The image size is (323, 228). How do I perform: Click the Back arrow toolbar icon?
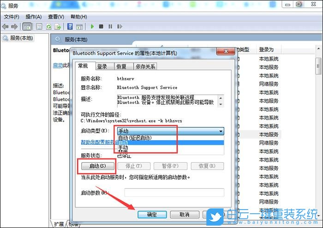click(x=5, y=27)
